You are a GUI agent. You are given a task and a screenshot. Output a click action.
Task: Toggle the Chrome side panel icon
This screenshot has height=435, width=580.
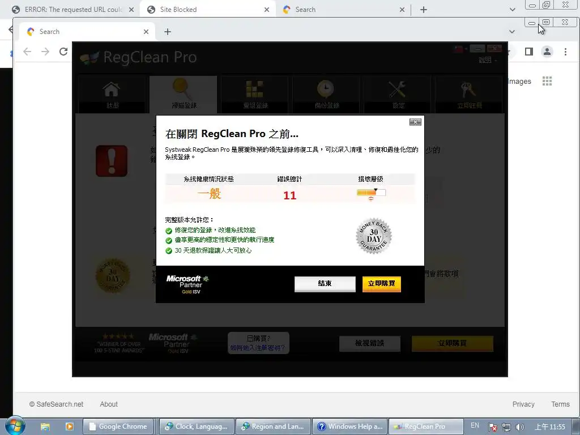click(529, 52)
